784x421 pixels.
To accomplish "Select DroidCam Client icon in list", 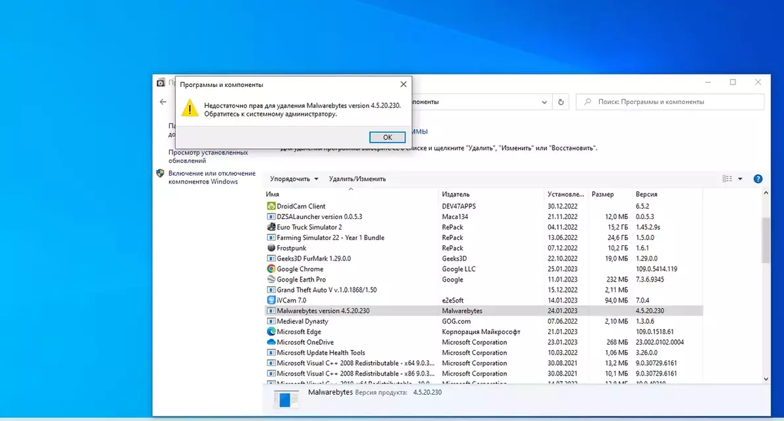I will 271,206.
